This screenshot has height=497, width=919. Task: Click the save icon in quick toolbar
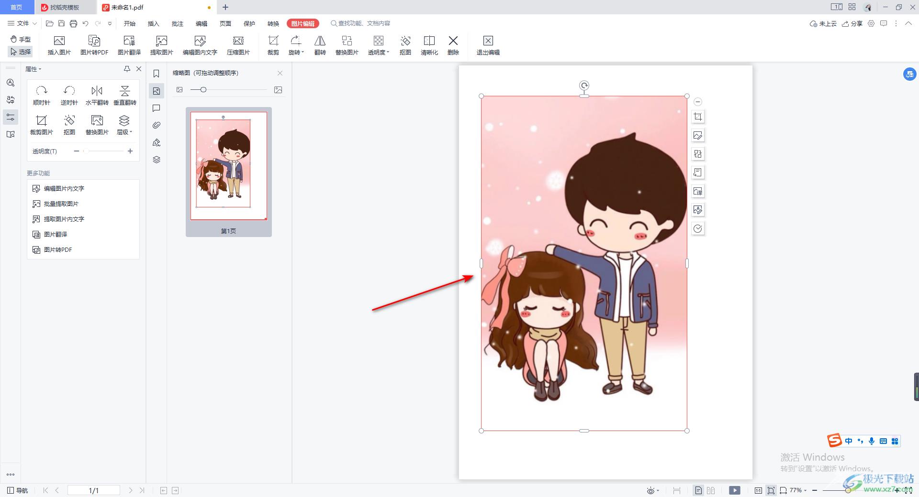(61, 23)
